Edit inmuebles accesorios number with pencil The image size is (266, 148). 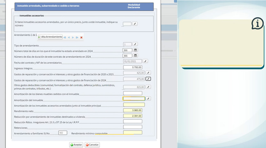coord(135,24)
